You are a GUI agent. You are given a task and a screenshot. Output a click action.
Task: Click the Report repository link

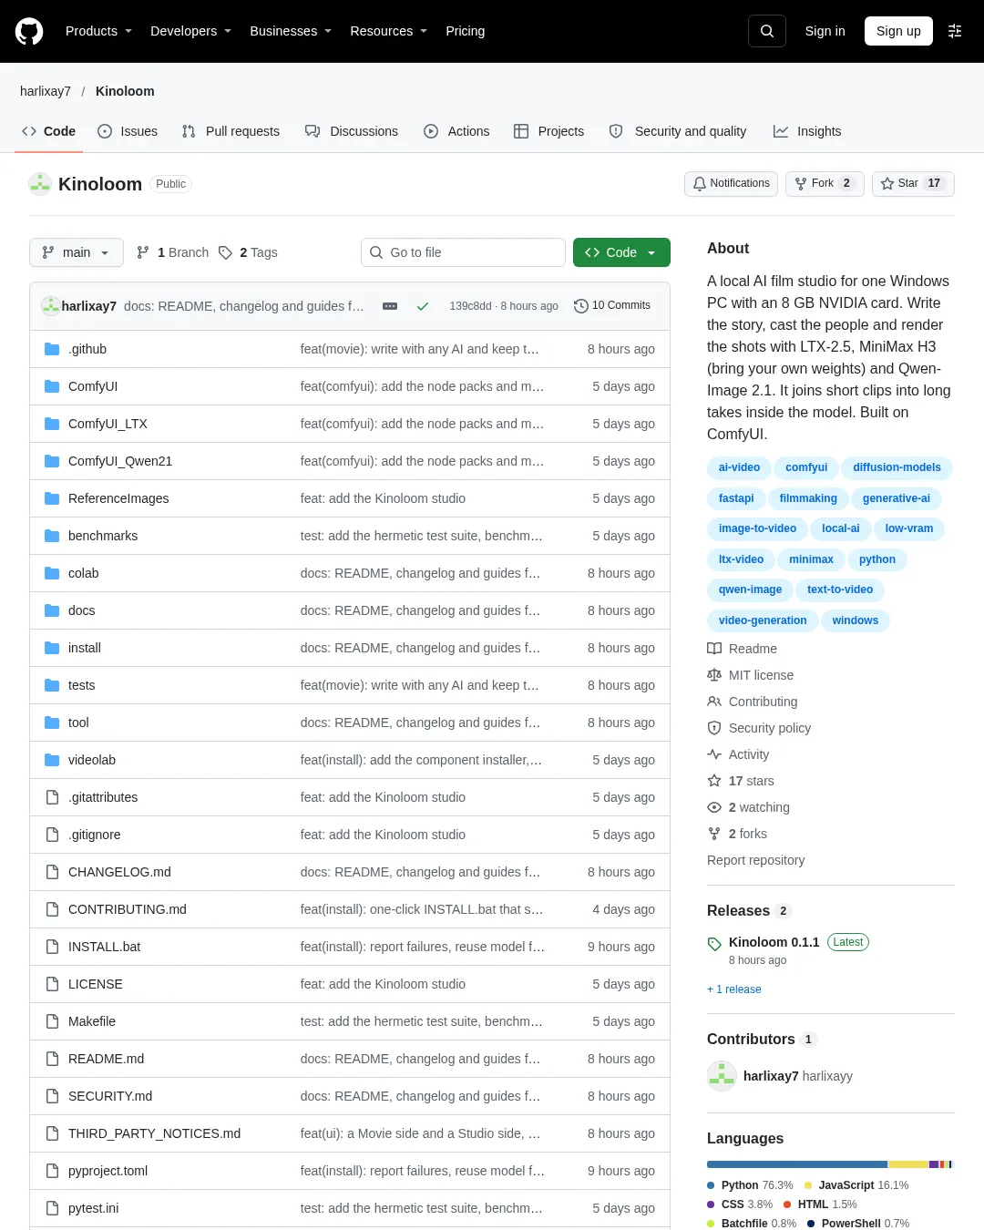756,860
